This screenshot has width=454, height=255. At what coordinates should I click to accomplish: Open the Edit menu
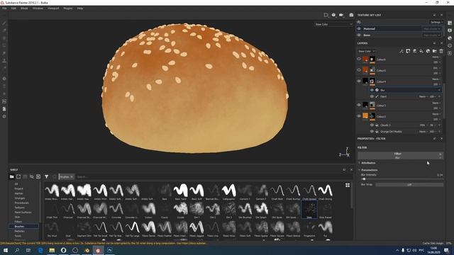click(13, 8)
